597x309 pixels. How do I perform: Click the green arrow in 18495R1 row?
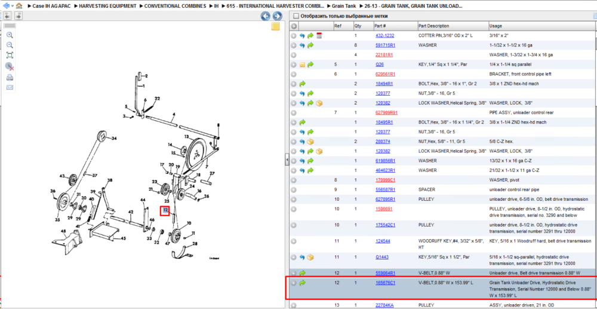click(x=302, y=123)
